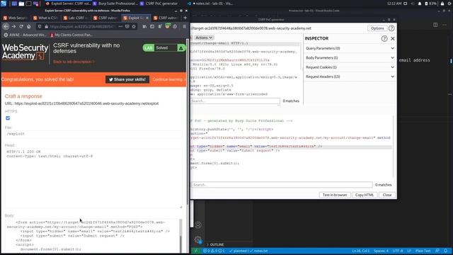This screenshot has width=453, height=255.
Task: Follow the Continue learning link
Action: point(168,79)
